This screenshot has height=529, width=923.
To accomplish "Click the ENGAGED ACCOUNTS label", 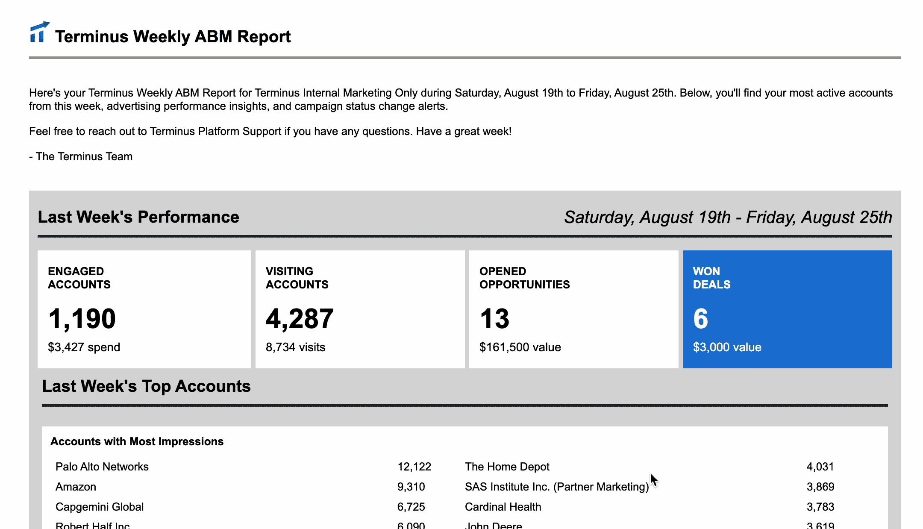I will [x=79, y=278].
